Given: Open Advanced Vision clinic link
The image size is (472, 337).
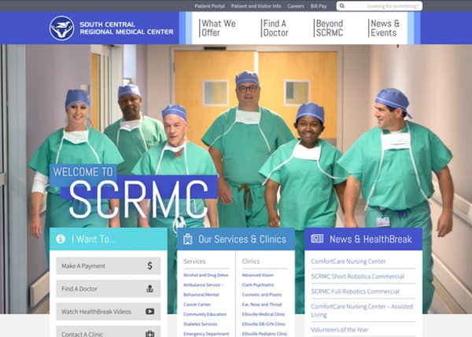Looking at the screenshot, I should tap(258, 275).
